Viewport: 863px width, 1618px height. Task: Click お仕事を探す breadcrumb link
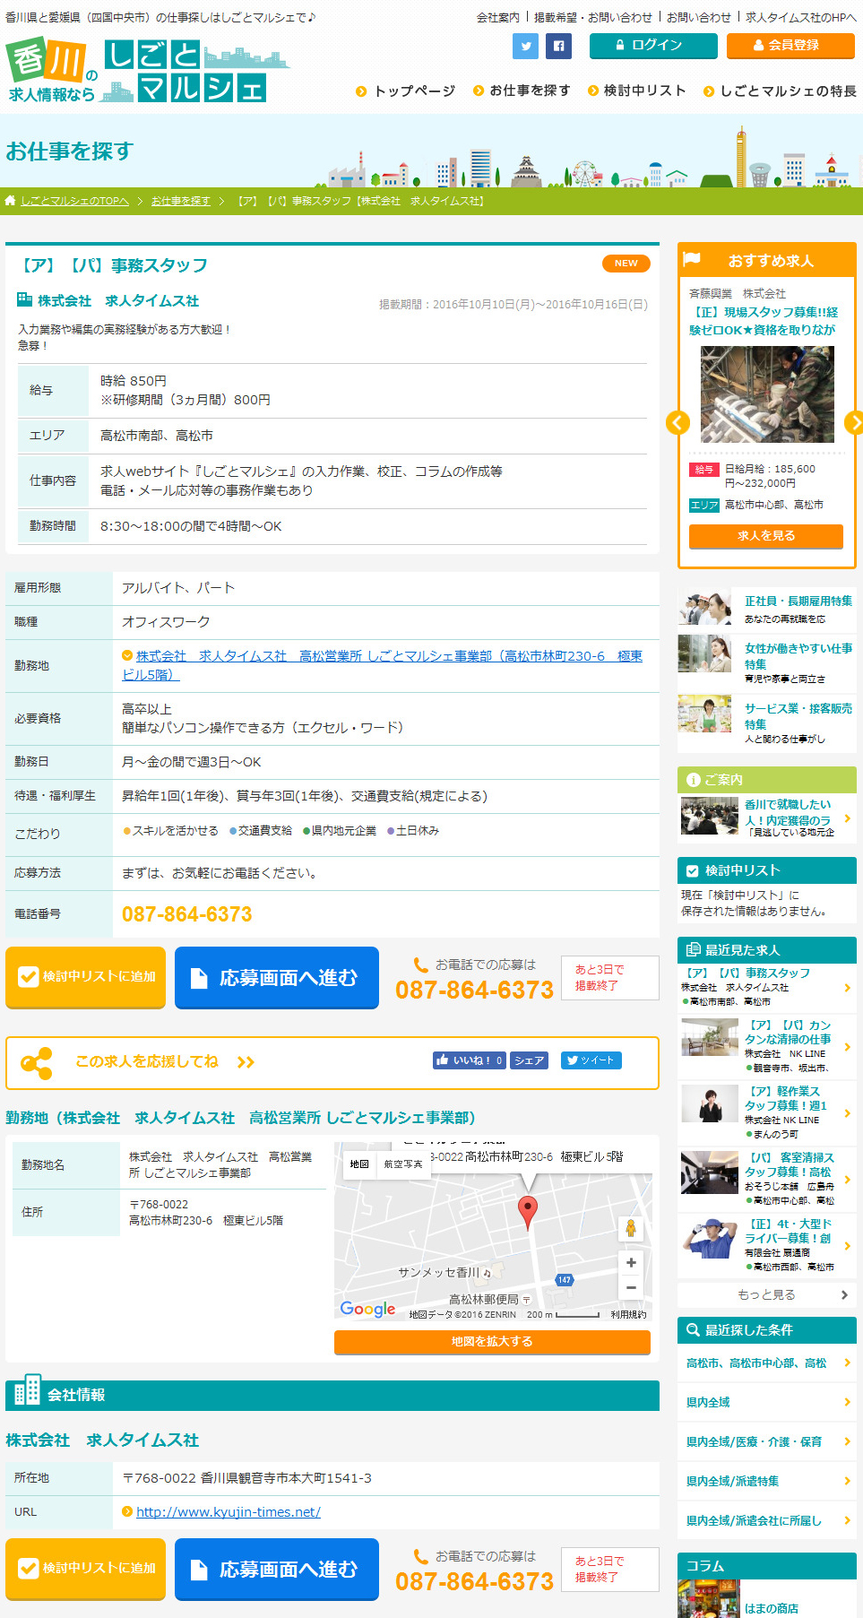point(181,201)
